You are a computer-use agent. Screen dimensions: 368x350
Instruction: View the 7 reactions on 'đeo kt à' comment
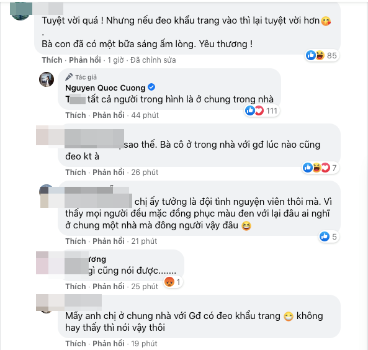tap(320, 168)
